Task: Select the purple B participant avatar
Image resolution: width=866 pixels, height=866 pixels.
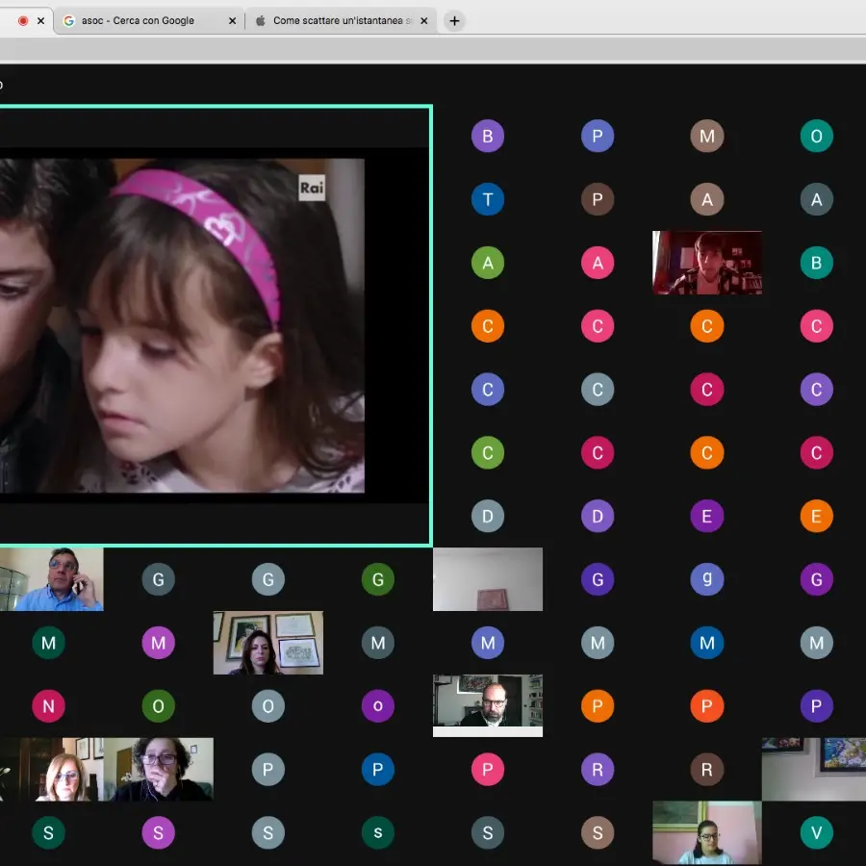Action: point(487,136)
